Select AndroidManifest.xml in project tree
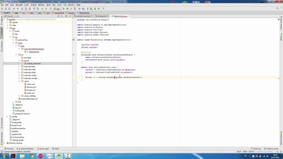This screenshot has height=159, width=283. coord(29,99)
